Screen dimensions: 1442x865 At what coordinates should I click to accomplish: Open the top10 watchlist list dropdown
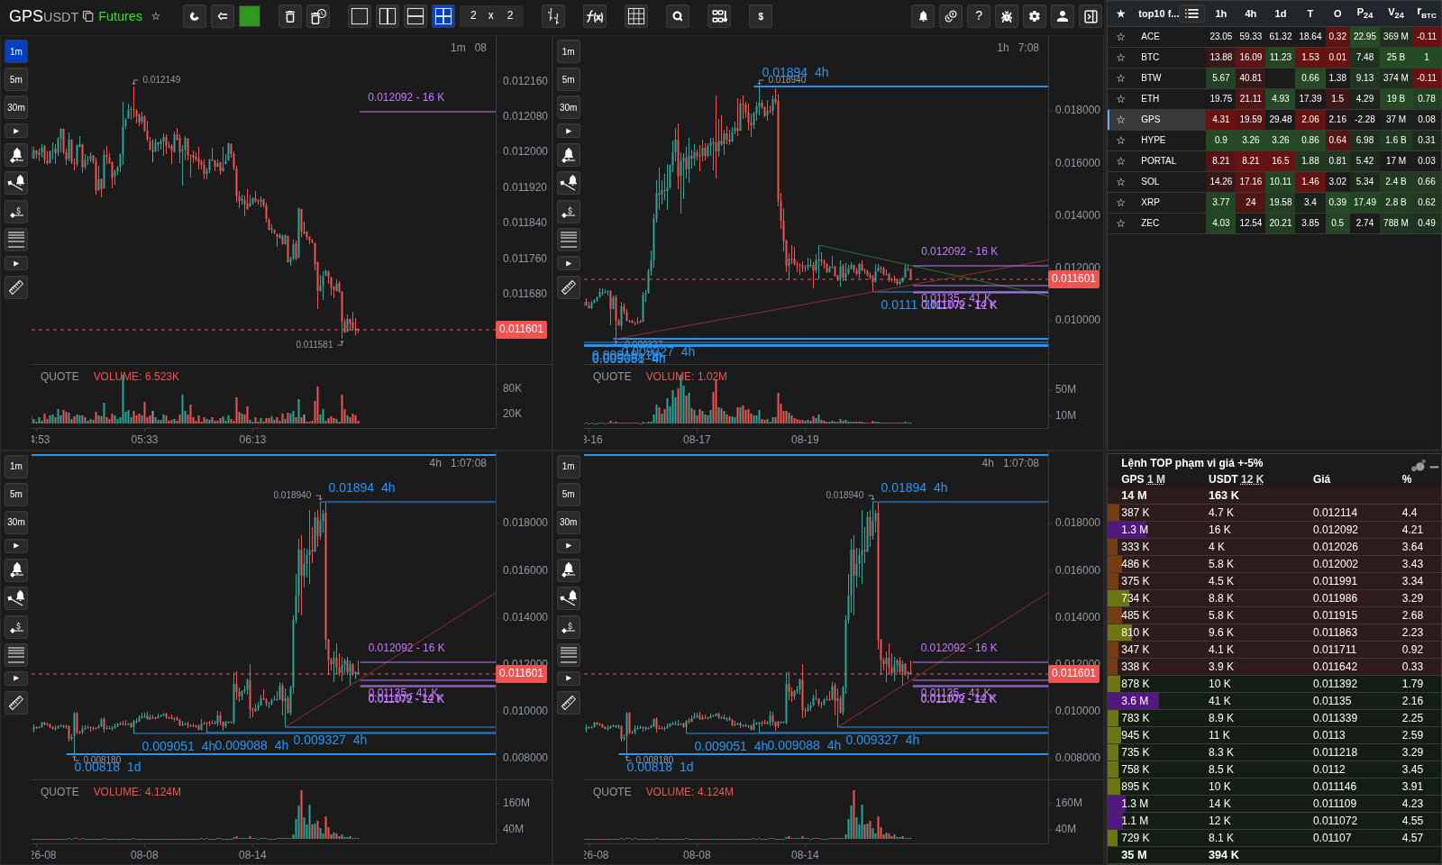click(x=1191, y=14)
